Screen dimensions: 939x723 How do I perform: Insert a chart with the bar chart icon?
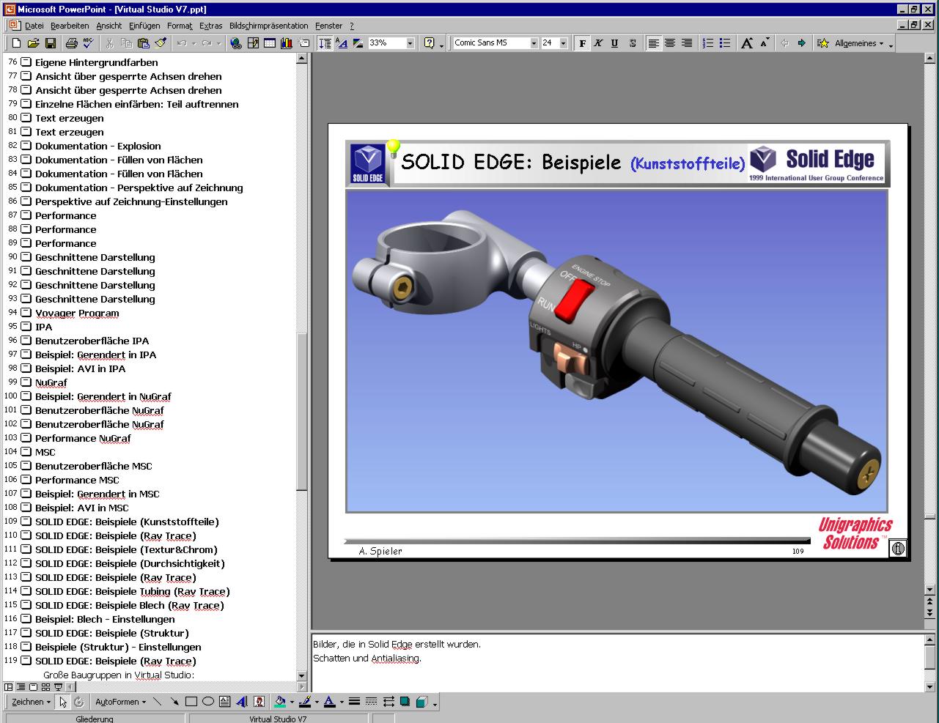tap(287, 43)
